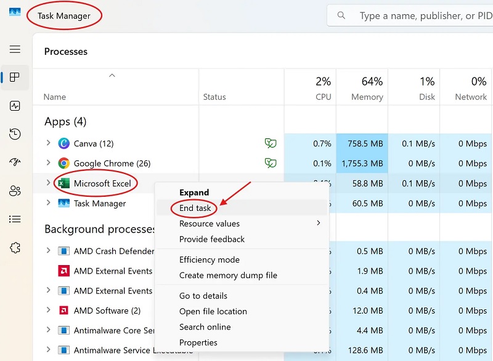Click the search magnifier icon
This screenshot has width=493, height=361.
pos(341,15)
